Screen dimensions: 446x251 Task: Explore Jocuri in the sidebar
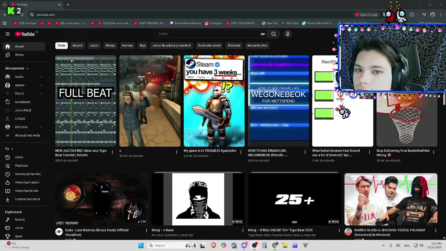(x=24, y=228)
